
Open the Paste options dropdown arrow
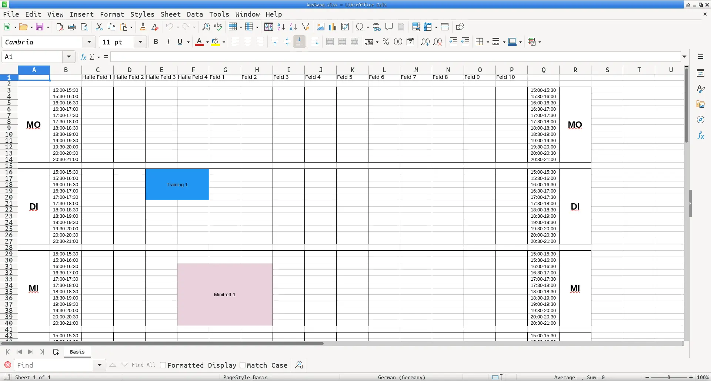click(131, 27)
